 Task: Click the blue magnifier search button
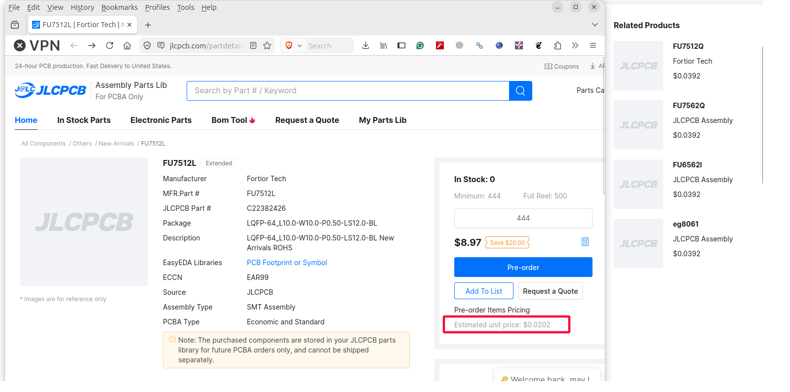point(520,91)
